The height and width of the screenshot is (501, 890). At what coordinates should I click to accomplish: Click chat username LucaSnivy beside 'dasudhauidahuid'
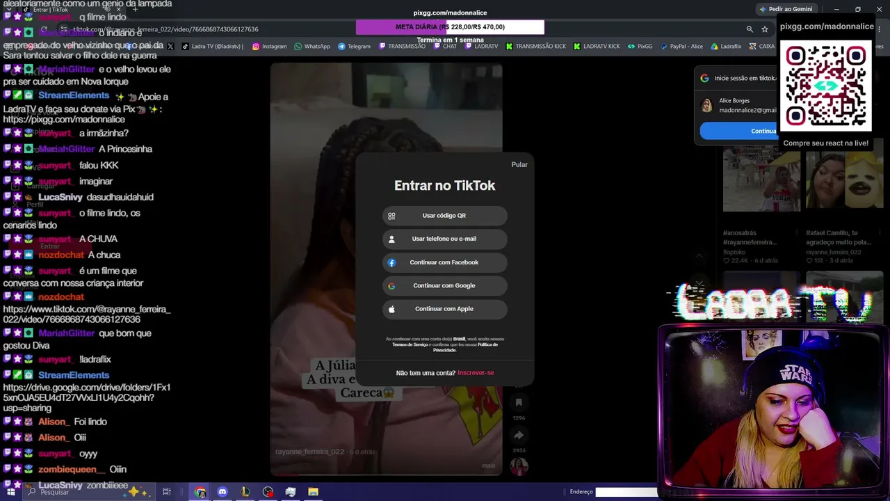(x=60, y=197)
